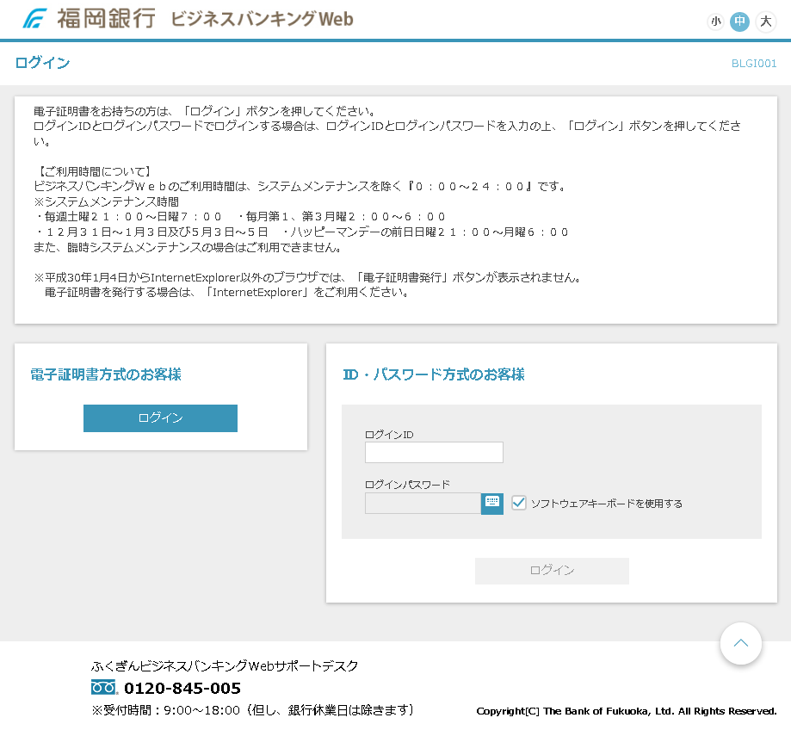791x730 pixels.
Task: Click the Fukuoka Bank logo icon
Action: [x=34, y=19]
